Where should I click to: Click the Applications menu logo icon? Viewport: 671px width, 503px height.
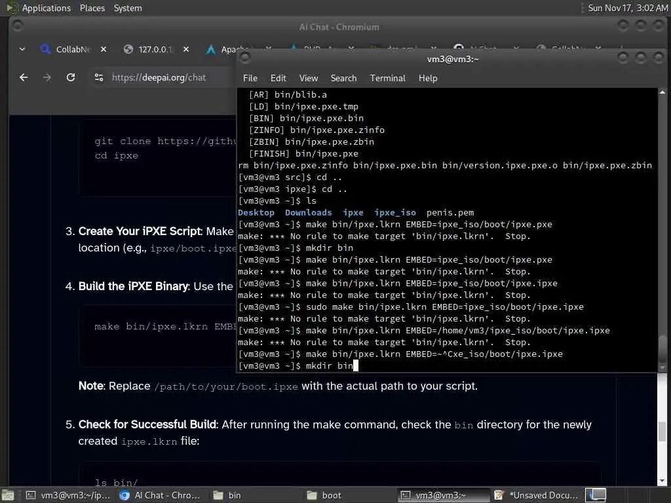[12, 8]
